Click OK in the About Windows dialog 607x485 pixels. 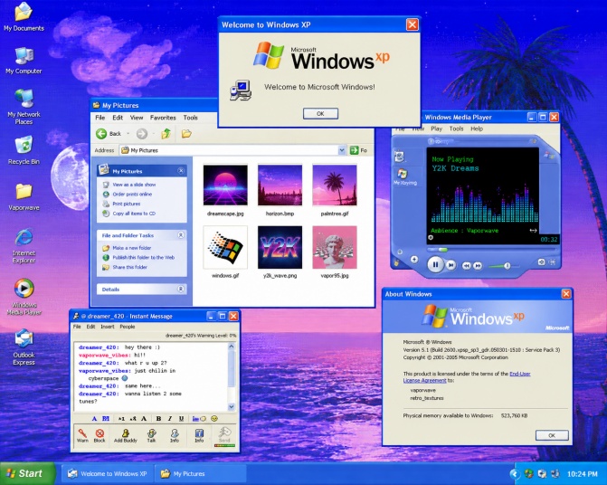point(552,435)
